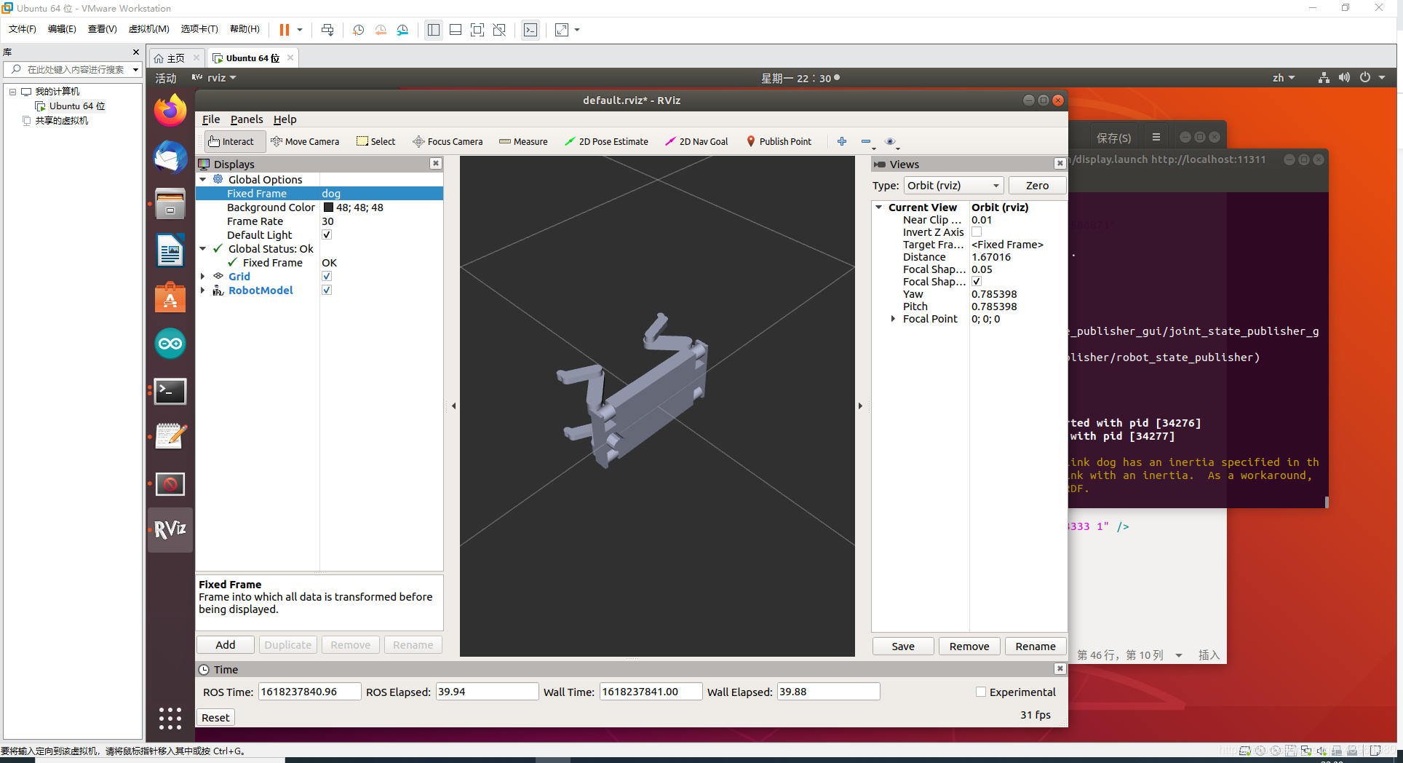Open the dropdown beside the VMware pause button
Viewport: 1403px width, 763px height.
[x=300, y=30]
